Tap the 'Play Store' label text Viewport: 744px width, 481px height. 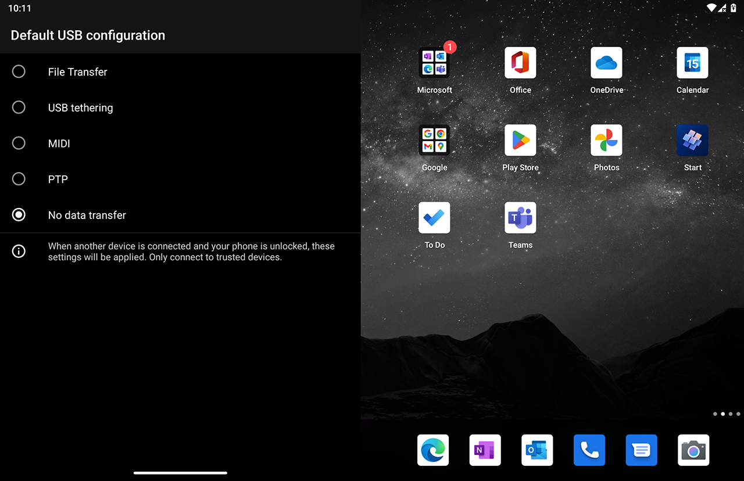[520, 167]
